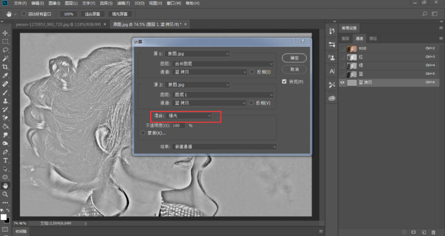The image size is (445, 236).
Task: Enable the Mask (K) checkbox
Action: [x=143, y=133]
